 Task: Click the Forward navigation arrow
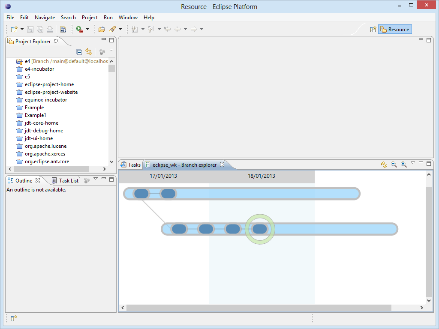194,29
